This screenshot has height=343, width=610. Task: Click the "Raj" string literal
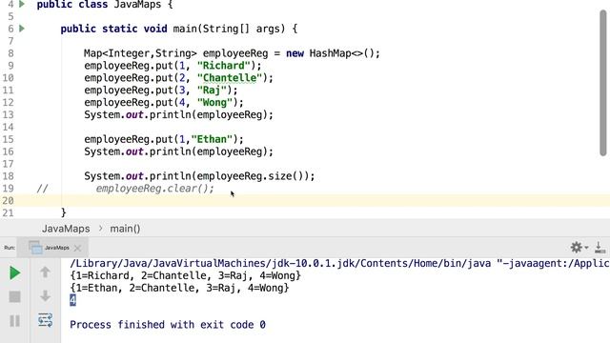212,91
